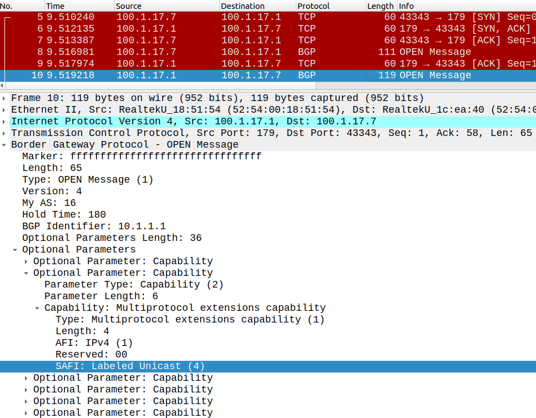Collapse the Multiprotocol extensions capability node
This screenshot has width=536, height=418.
pos(37,308)
